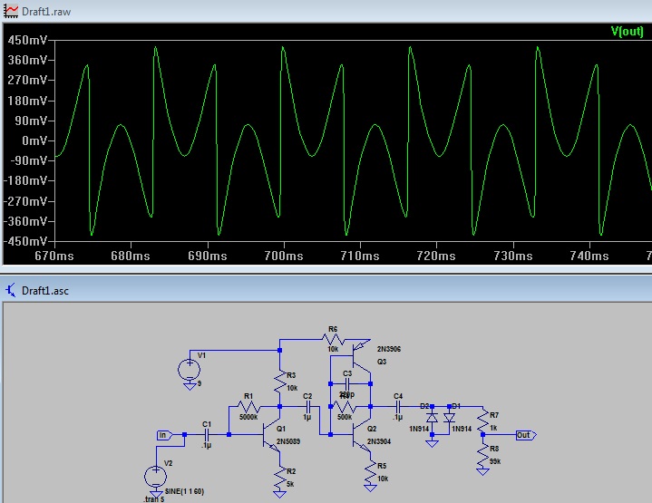The width and height of the screenshot is (652, 503).
Task: Click the Out output port flag
Action: click(x=523, y=434)
